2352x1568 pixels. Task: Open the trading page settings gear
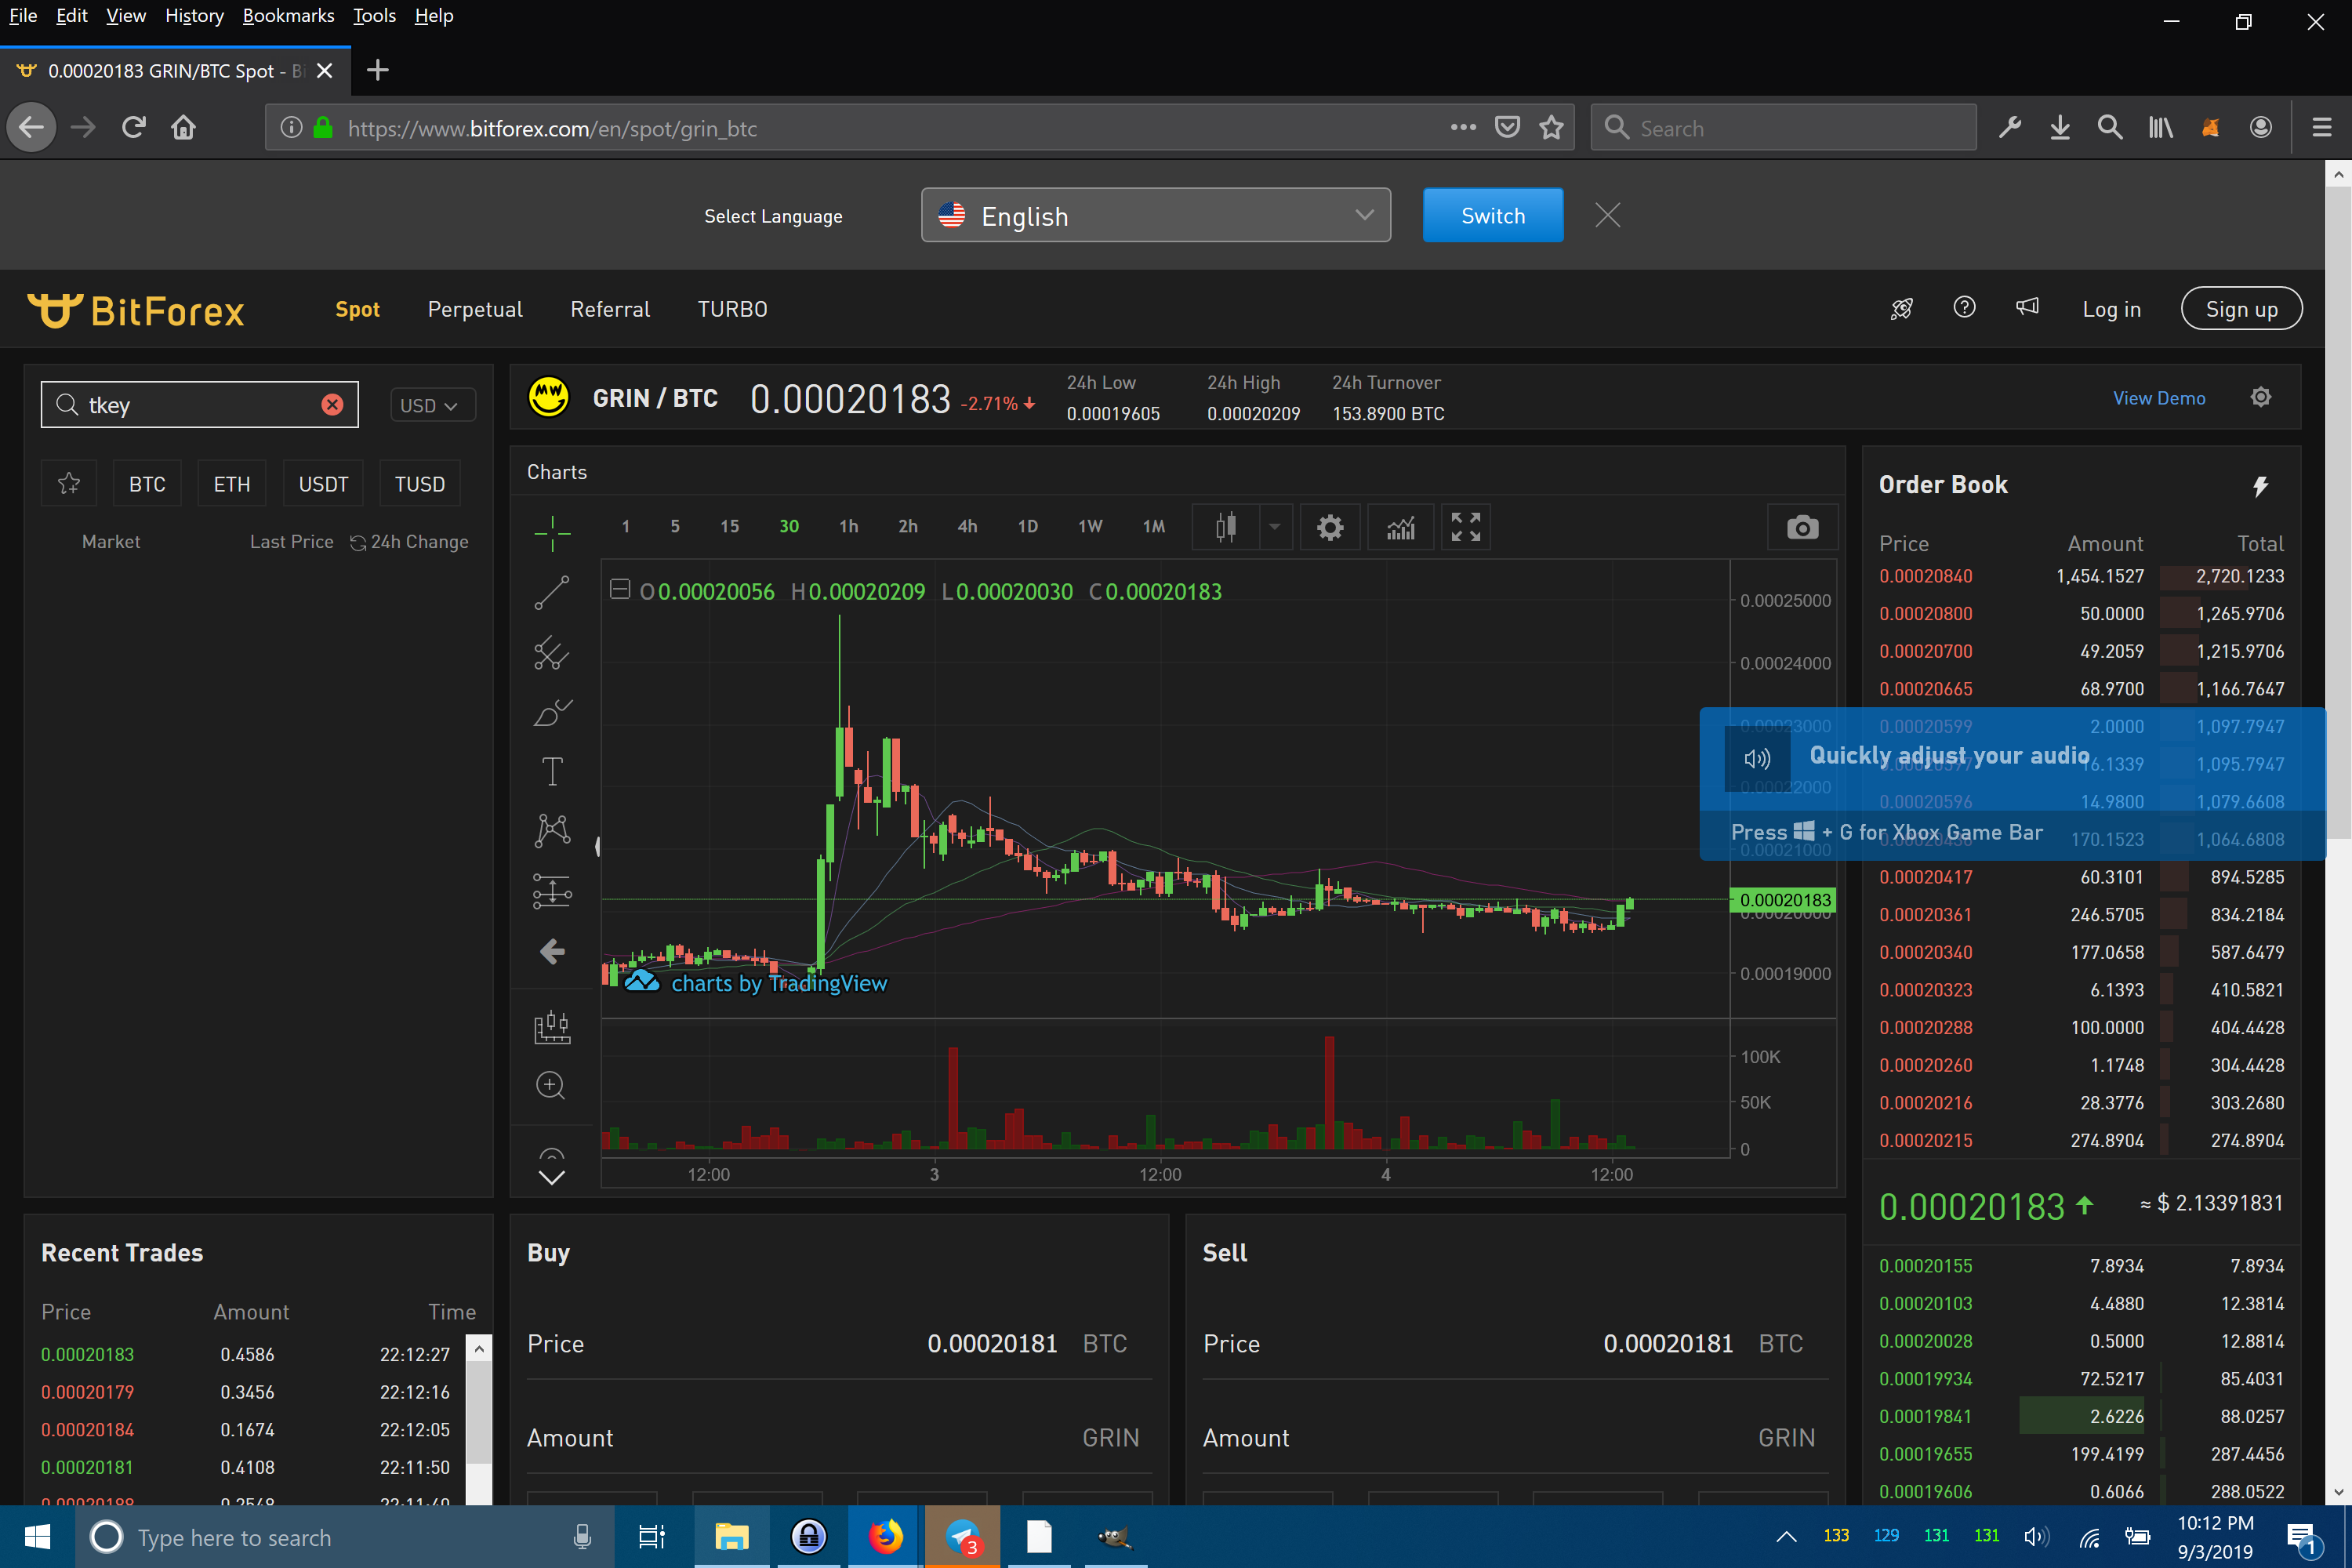coord(2260,398)
